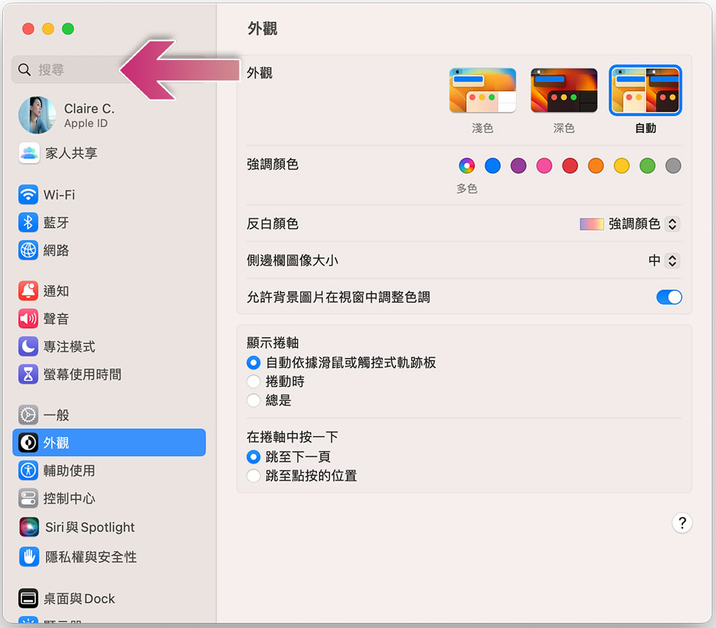Open the Privacy 隱私權與安全性 hand icon
Image resolution: width=716 pixels, height=628 pixels.
(29, 557)
